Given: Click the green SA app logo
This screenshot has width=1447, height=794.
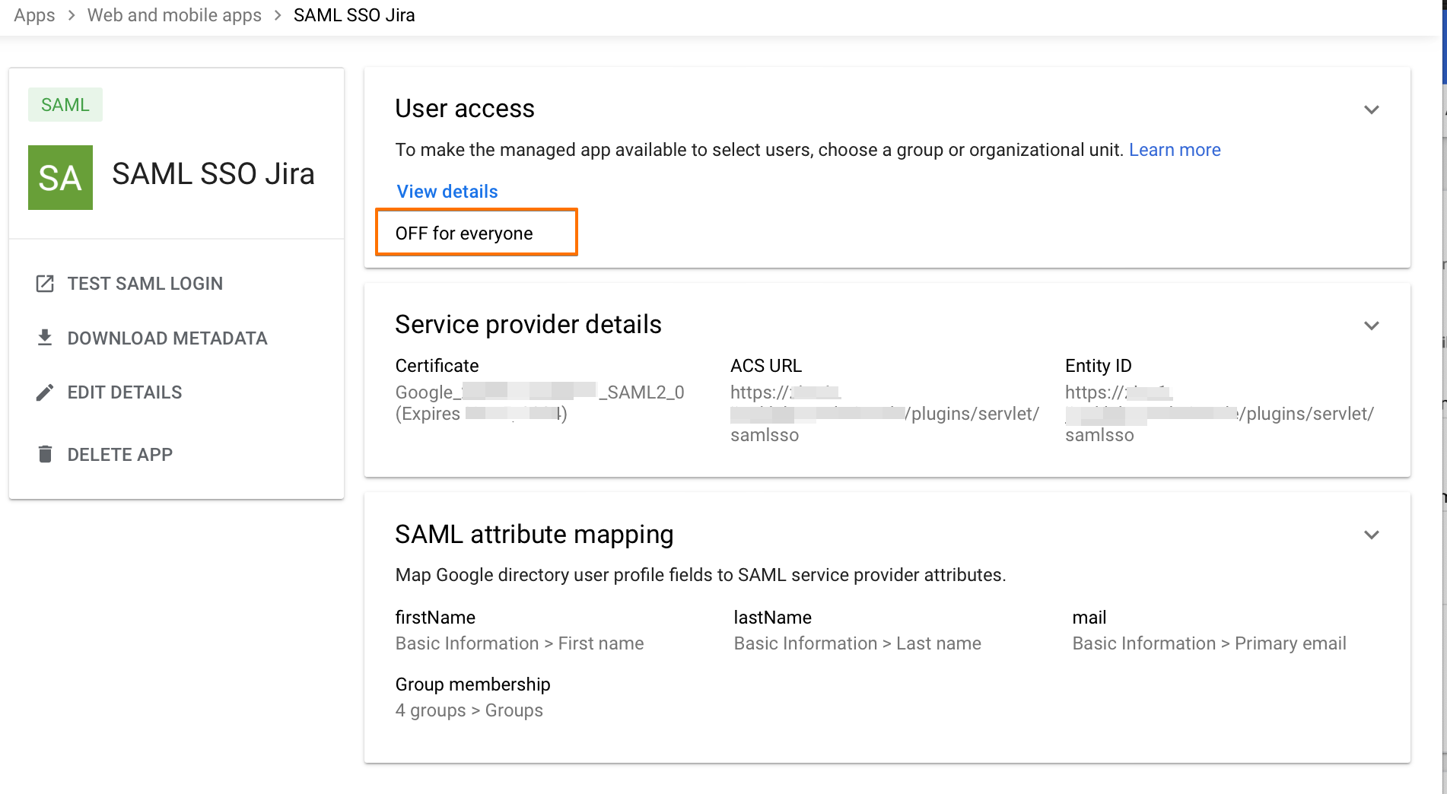Looking at the screenshot, I should (x=60, y=177).
